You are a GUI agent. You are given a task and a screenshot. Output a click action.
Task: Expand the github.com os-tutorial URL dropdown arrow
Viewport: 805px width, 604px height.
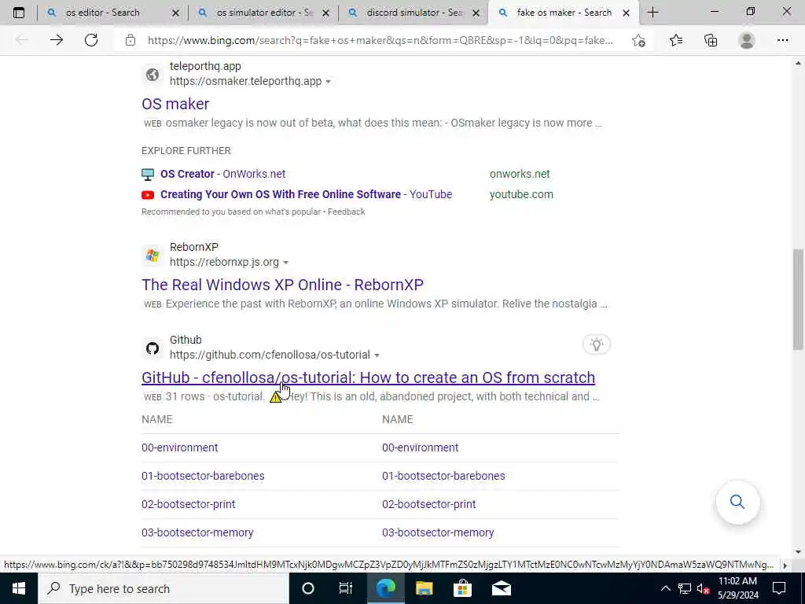tap(377, 355)
